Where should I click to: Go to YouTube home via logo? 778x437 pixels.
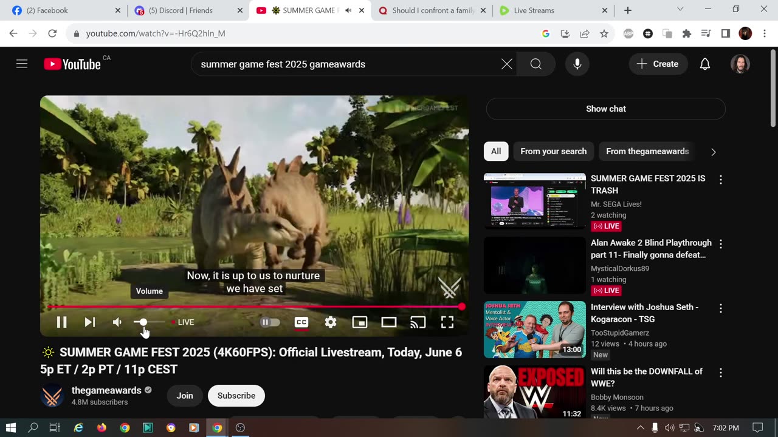pyautogui.click(x=72, y=64)
